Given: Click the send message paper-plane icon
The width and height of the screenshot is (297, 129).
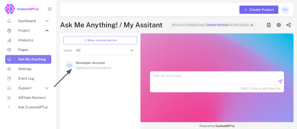Looking at the screenshot, I should (280, 82).
